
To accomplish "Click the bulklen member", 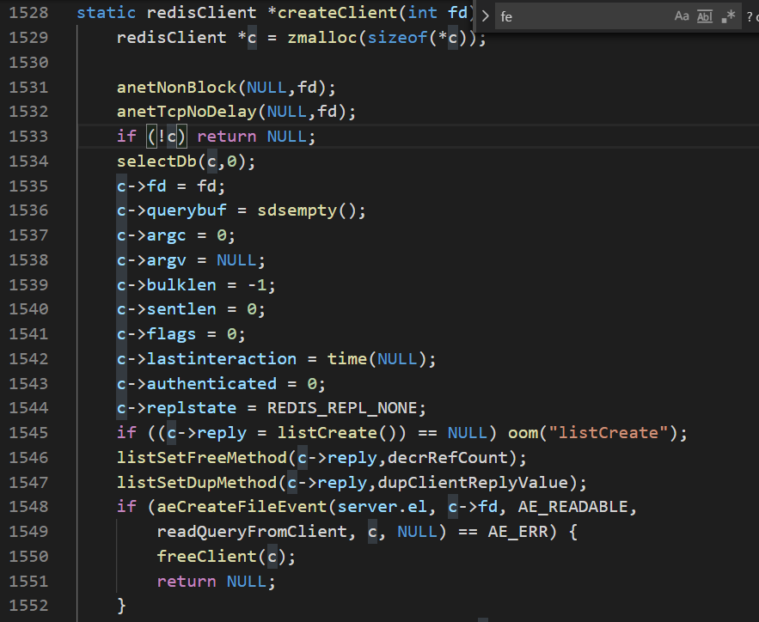I will [x=181, y=285].
